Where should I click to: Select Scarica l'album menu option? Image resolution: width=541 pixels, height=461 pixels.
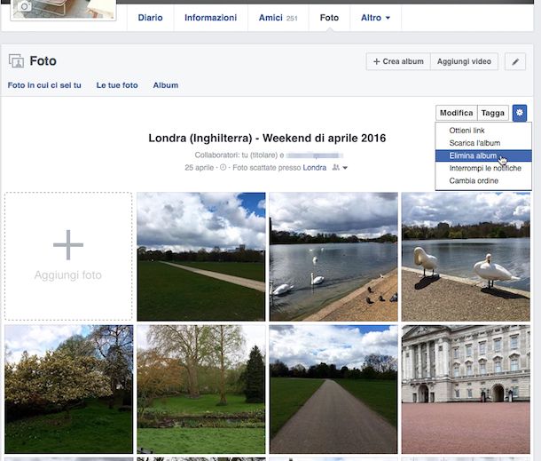474,143
